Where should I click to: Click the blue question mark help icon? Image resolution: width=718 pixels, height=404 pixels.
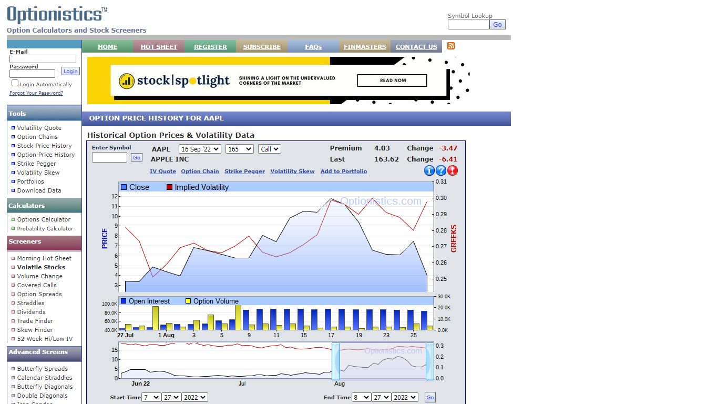441,170
